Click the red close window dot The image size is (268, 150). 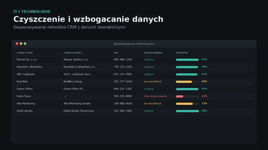tap(17, 44)
